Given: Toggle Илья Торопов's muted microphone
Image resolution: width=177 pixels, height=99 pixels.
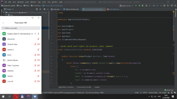Looking at the screenshot, I should (35, 65).
